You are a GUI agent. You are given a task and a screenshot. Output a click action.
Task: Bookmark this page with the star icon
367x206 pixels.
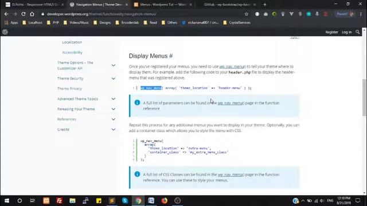(x=247, y=14)
